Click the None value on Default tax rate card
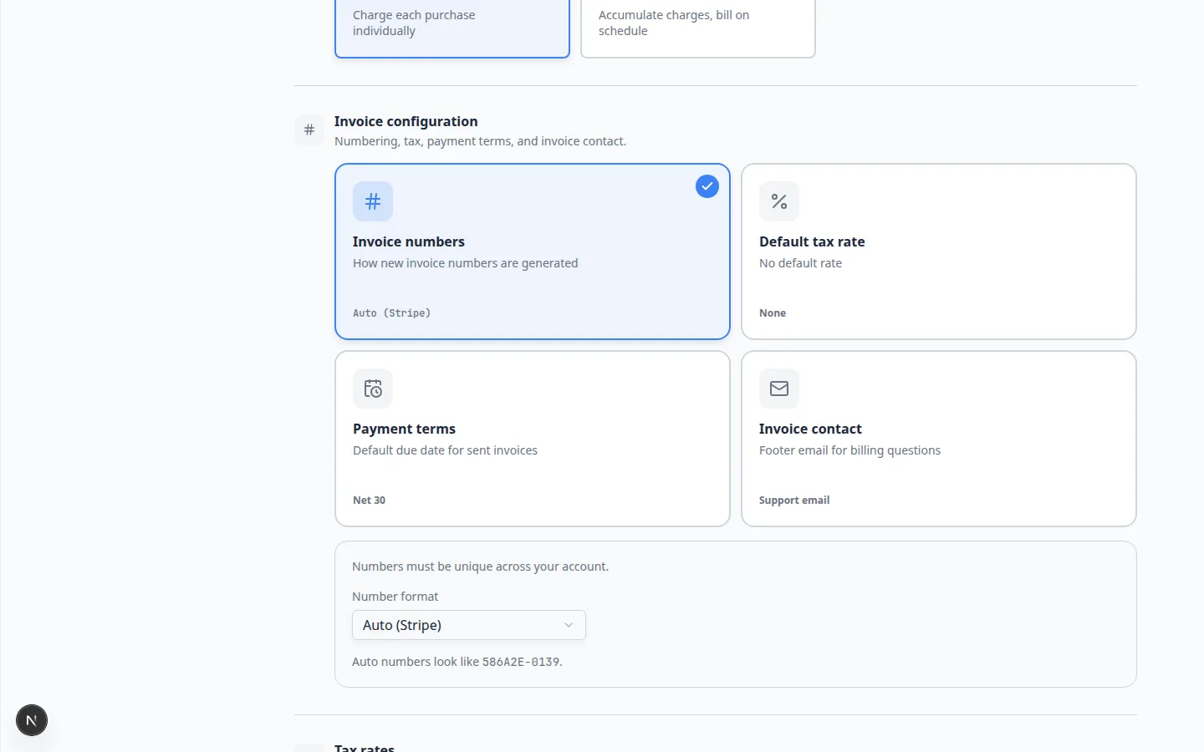The image size is (1204, 752). click(773, 313)
